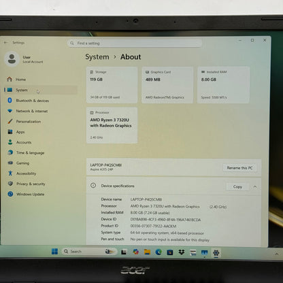Select System in the sidebar
The width and height of the screenshot is (283, 283).
pos(40,90)
